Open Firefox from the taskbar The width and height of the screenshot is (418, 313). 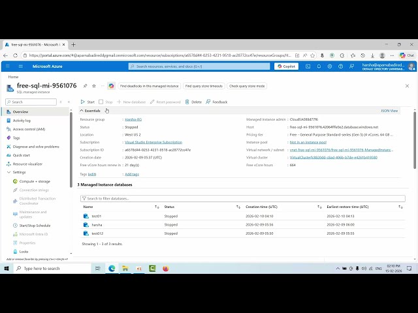tap(165, 269)
